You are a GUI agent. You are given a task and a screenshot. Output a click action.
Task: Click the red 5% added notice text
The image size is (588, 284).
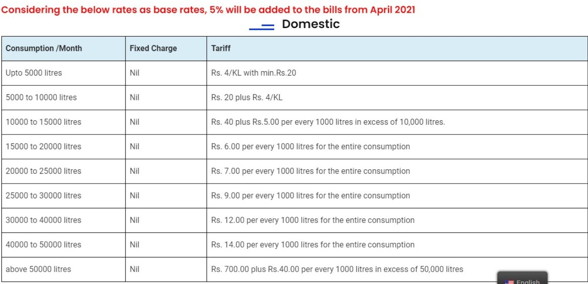pos(209,10)
